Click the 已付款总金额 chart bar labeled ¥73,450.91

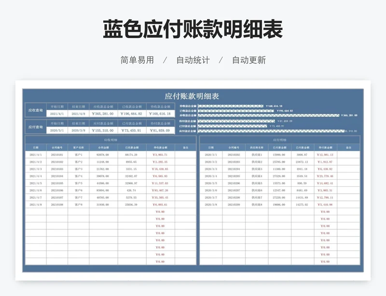click(x=233, y=126)
